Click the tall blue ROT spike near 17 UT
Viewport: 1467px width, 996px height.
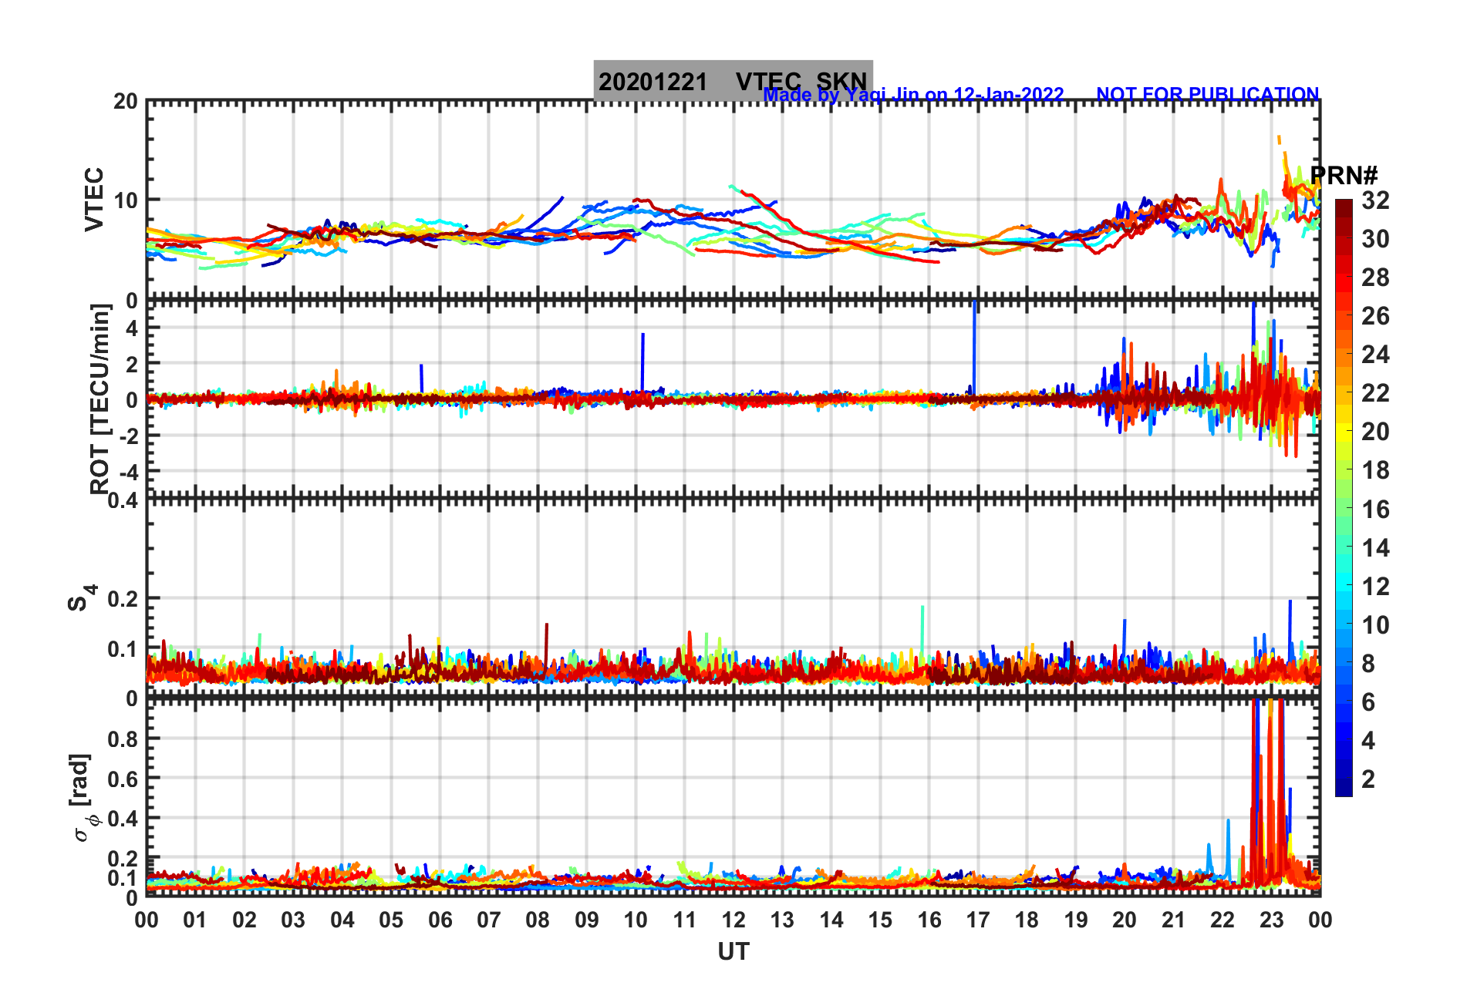[x=975, y=347]
